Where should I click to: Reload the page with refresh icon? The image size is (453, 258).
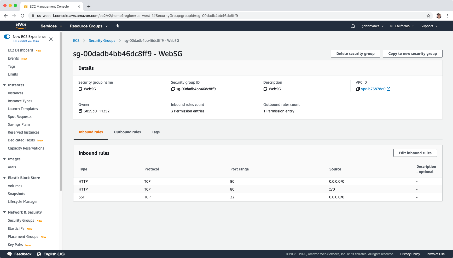pos(22,16)
